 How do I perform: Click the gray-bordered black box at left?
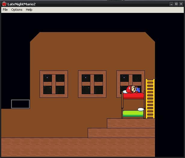click(20, 104)
